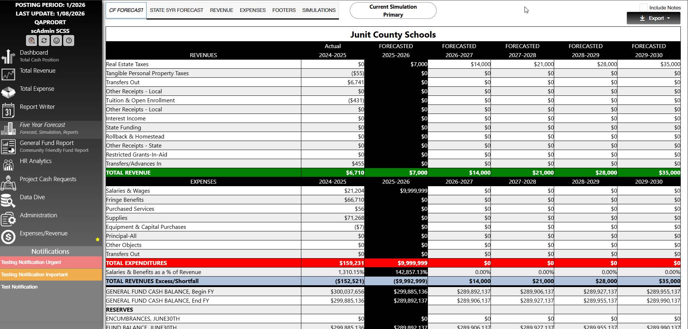This screenshot has width=688, height=329.
Task: Open the Testing Notification Important alert
Action: pyautogui.click(x=51, y=275)
